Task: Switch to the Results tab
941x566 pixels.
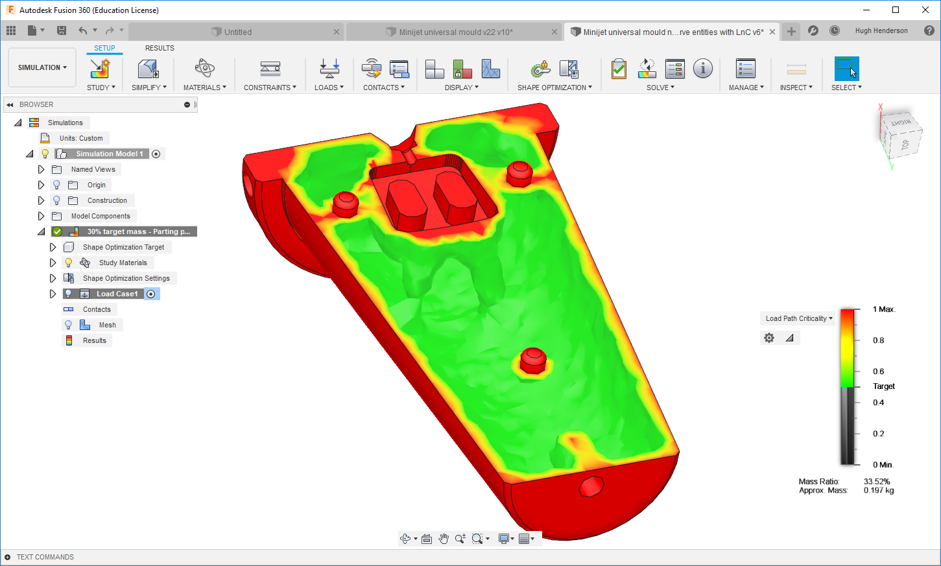Action: 159,47
